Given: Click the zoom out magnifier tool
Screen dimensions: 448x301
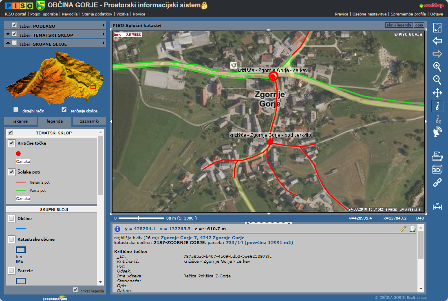Looking at the screenshot, I should coord(437,80).
